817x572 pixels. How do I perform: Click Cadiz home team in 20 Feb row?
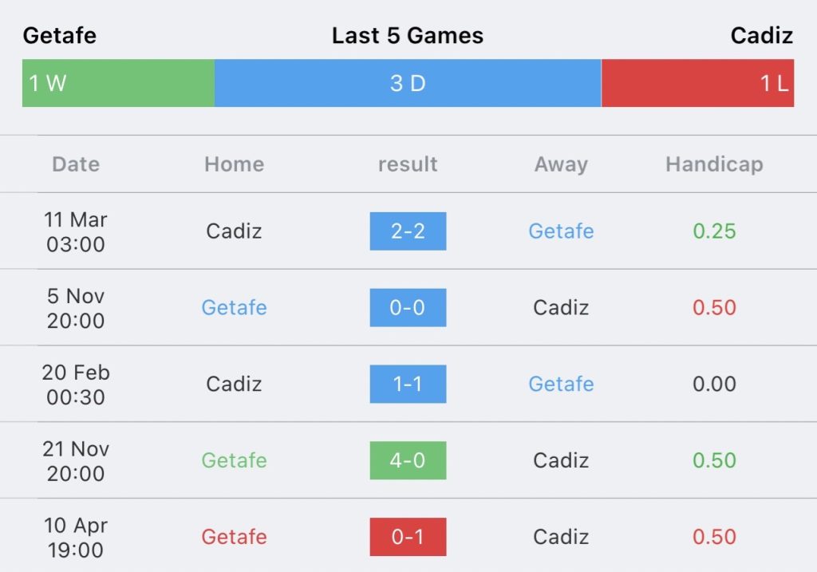(234, 384)
